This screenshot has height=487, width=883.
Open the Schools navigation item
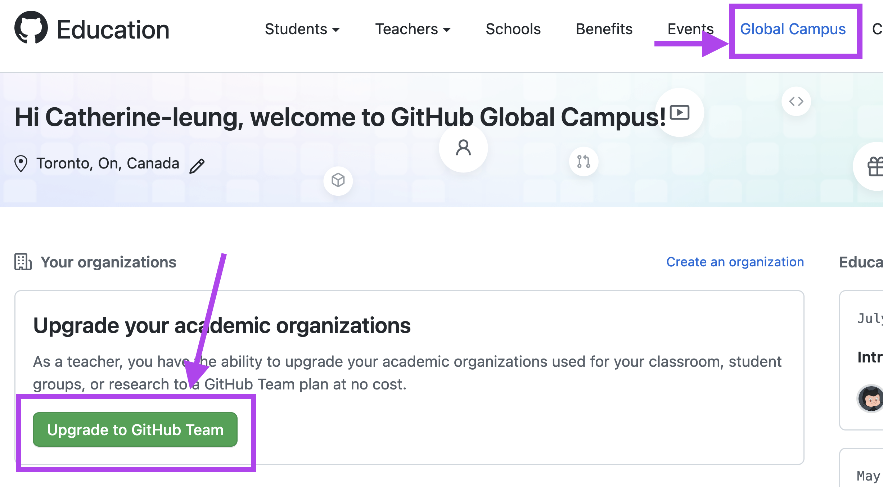click(513, 30)
